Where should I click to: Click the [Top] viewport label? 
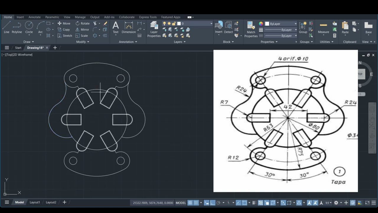[x=9, y=55]
